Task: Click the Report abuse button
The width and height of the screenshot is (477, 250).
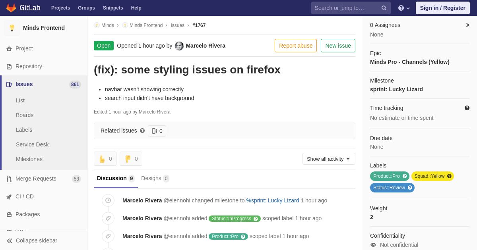Action: pos(296,46)
